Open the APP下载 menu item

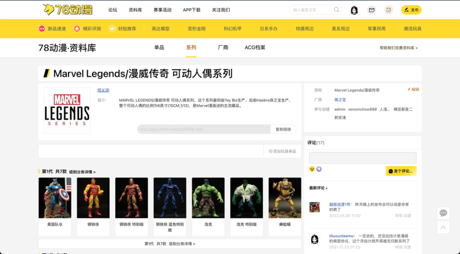click(192, 10)
